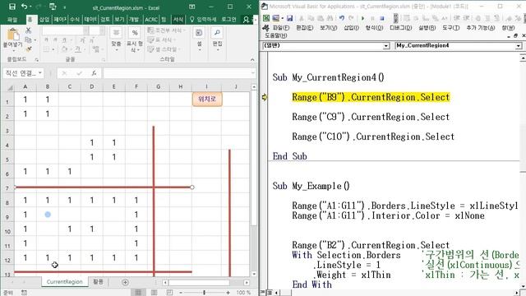Click the Excel vertical scrollbar down arrow
This screenshot has width=526, height=296.
(254, 274)
